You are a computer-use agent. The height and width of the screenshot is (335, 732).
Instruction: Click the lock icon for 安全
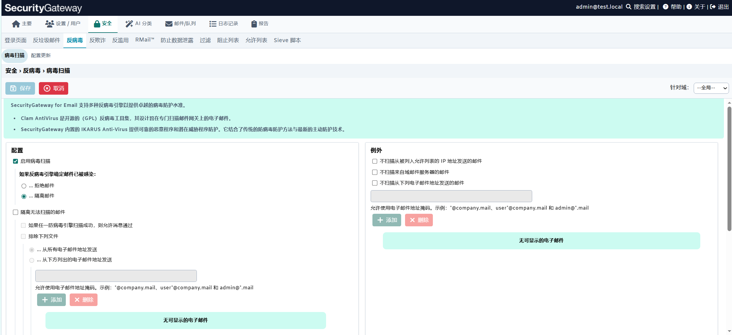coord(97,24)
